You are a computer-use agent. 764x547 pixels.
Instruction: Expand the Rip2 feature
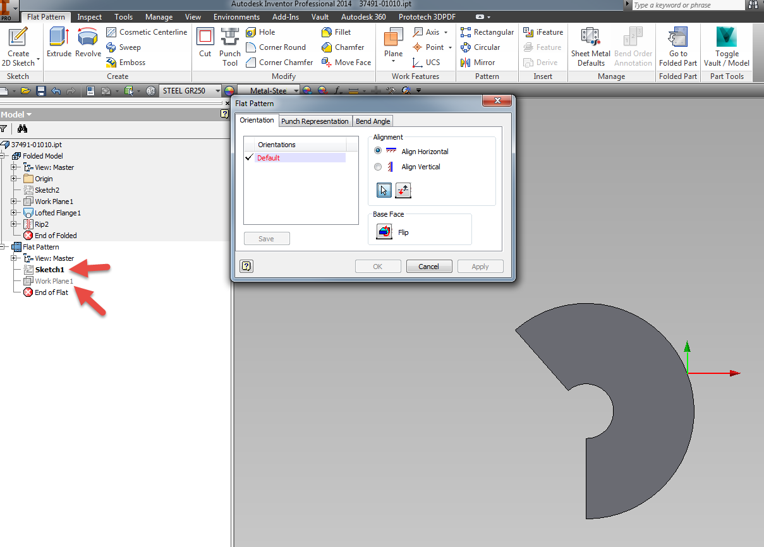[x=14, y=224]
